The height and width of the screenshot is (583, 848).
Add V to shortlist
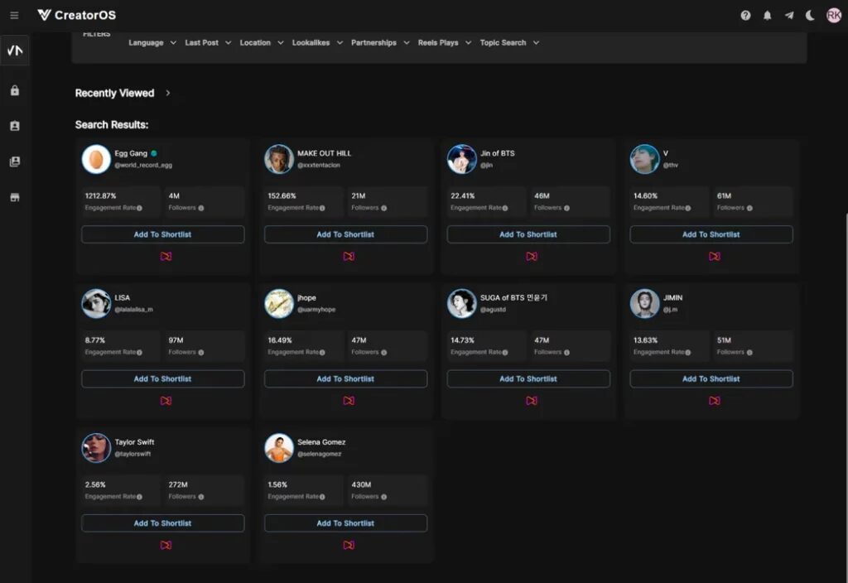(711, 234)
